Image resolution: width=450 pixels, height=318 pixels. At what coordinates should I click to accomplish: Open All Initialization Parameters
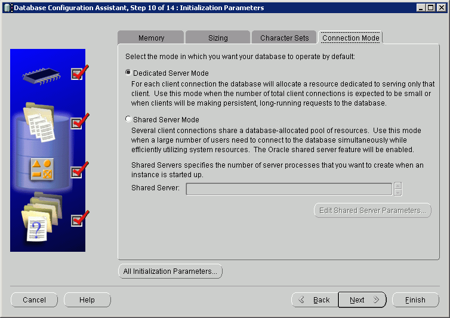click(x=170, y=271)
